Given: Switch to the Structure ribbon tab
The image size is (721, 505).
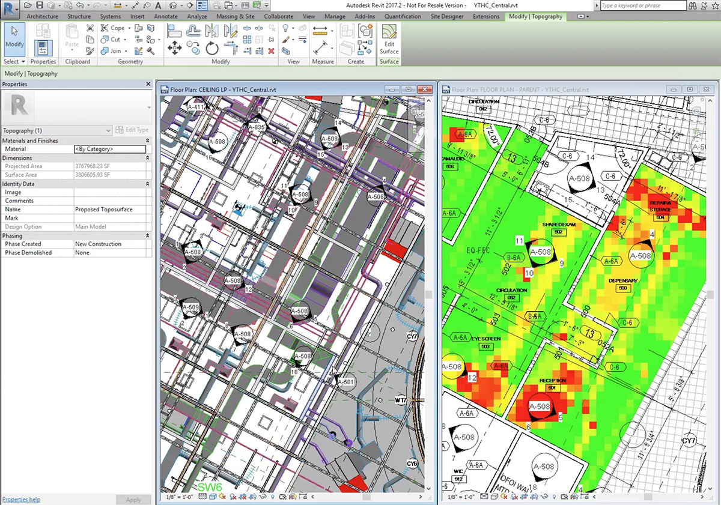Looking at the screenshot, I should [x=79, y=17].
